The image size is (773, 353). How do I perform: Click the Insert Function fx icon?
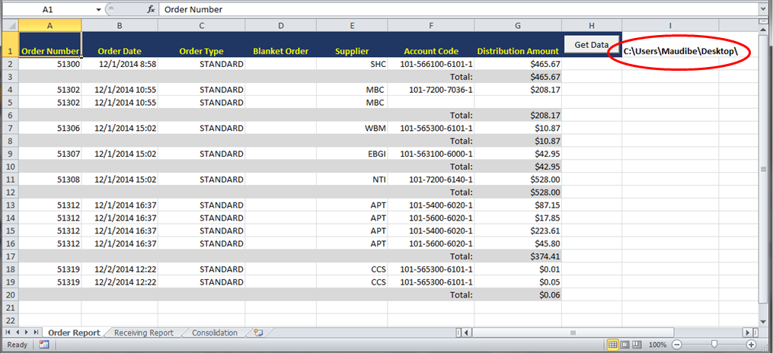coord(151,10)
